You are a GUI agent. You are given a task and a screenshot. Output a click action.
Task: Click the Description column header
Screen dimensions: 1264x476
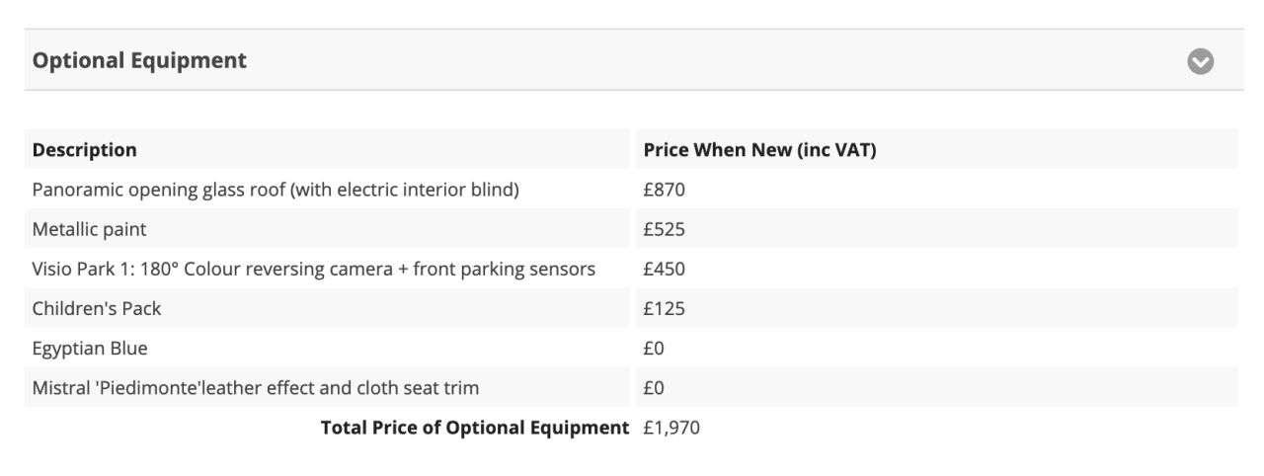[x=85, y=150]
